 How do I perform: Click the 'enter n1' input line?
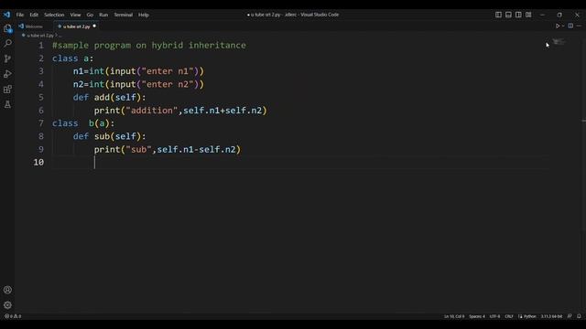(x=138, y=71)
